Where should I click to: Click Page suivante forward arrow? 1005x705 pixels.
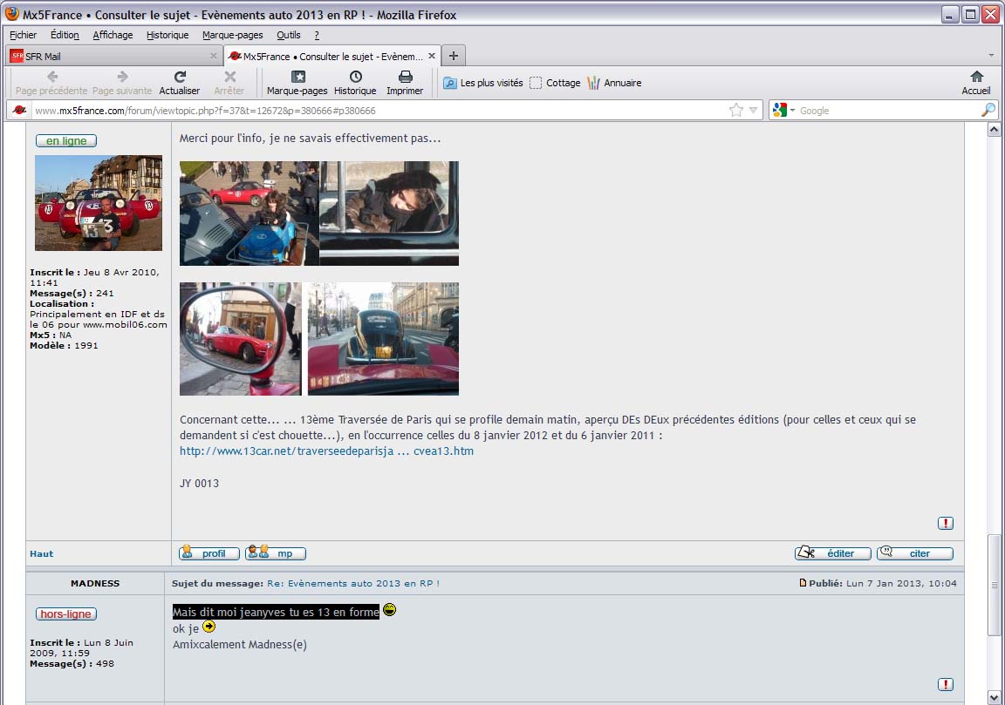click(122, 84)
